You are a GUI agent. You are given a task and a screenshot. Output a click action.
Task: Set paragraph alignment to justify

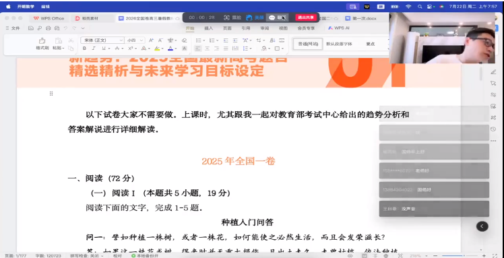click(226, 49)
